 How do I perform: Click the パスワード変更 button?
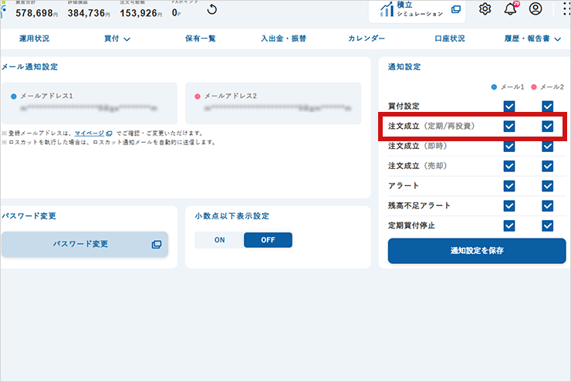85,244
